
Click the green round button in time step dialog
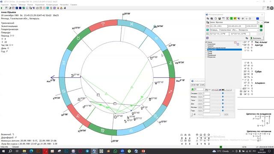tap(193, 89)
